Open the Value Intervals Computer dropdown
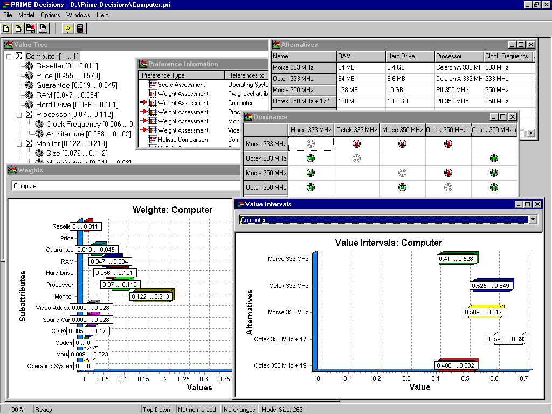This screenshot has width=552, height=414. (x=533, y=219)
